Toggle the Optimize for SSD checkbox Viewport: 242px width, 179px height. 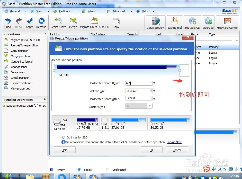pos(64,137)
